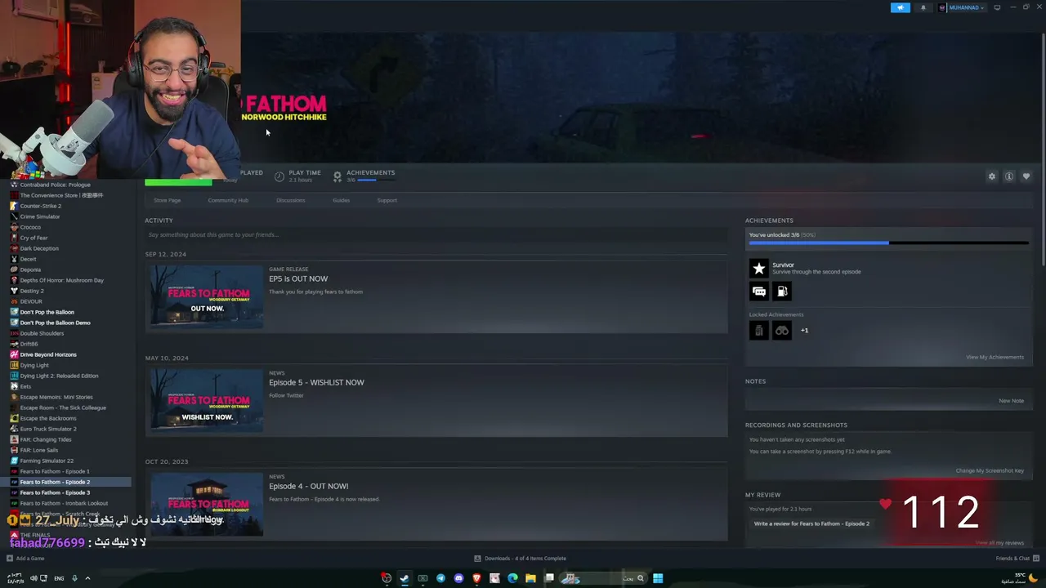Image resolution: width=1046 pixels, height=588 pixels.
Task: Add game to favorites with heart icon
Action: (x=1026, y=176)
